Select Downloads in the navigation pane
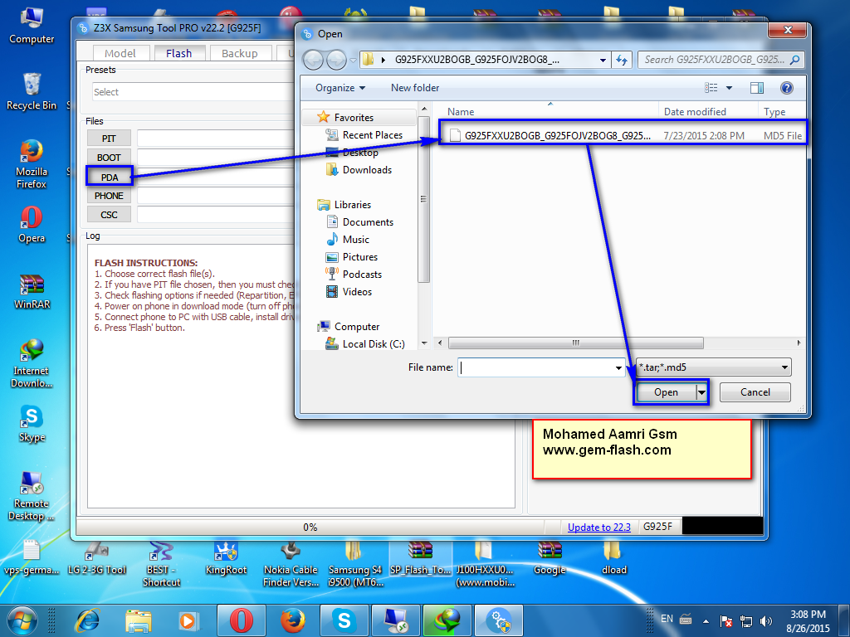 (x=359, y=170)
